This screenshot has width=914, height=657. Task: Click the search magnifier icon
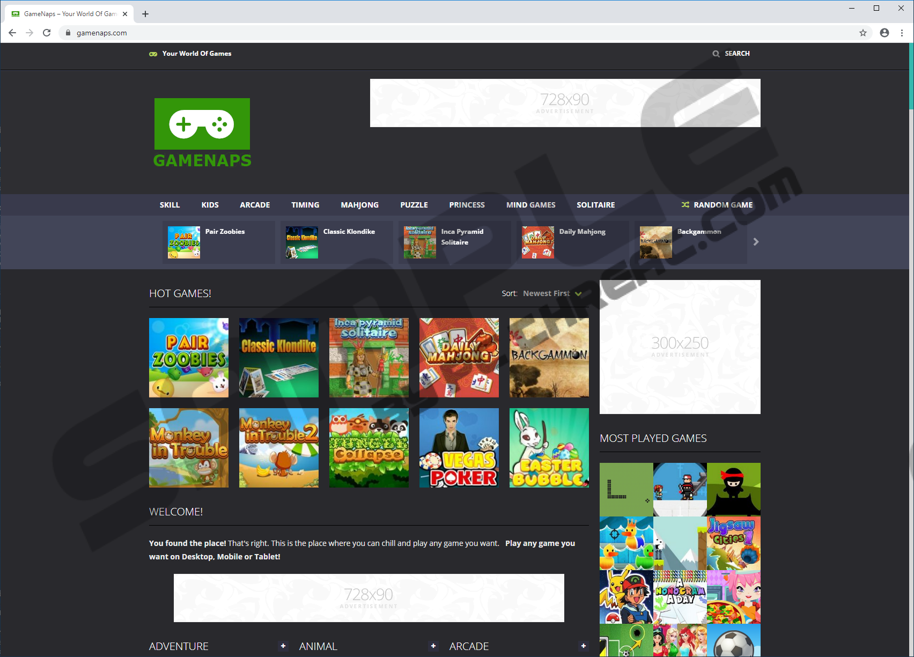click(x=716, y=54)
